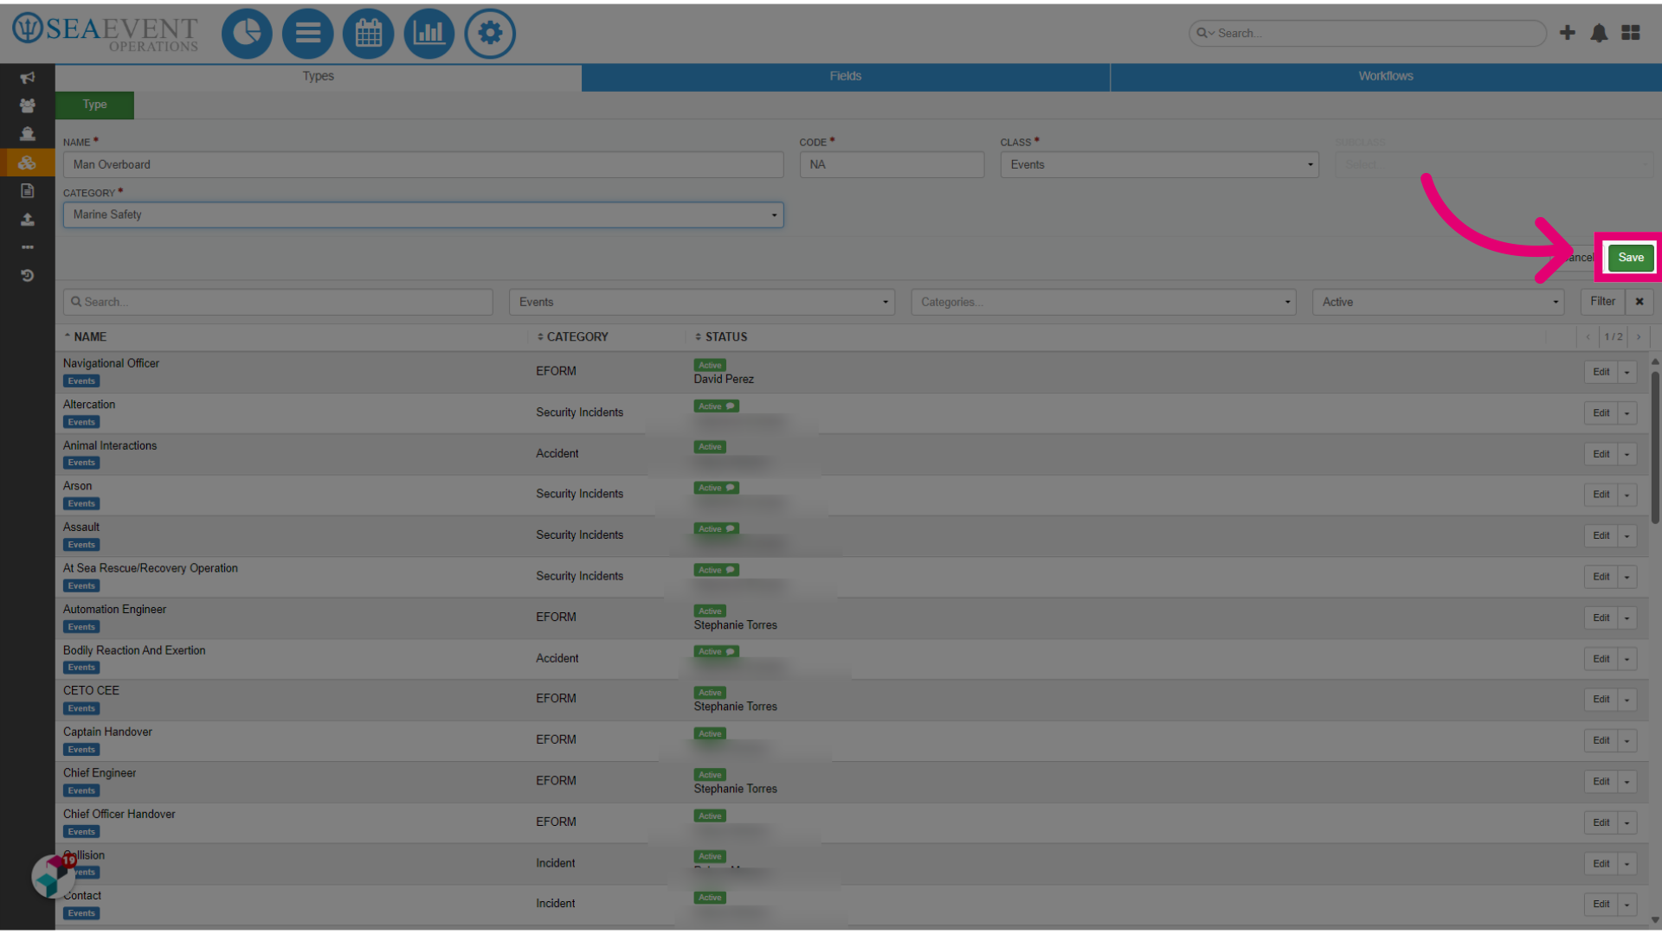Open the bar chart reports icon

[x=429, y=34]
